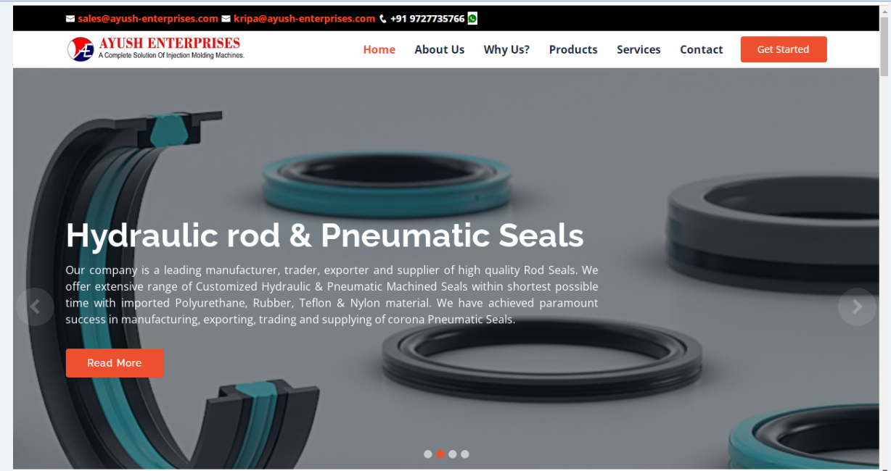
Task: Click the phone handset icon
Action: (x=383, y=19)
